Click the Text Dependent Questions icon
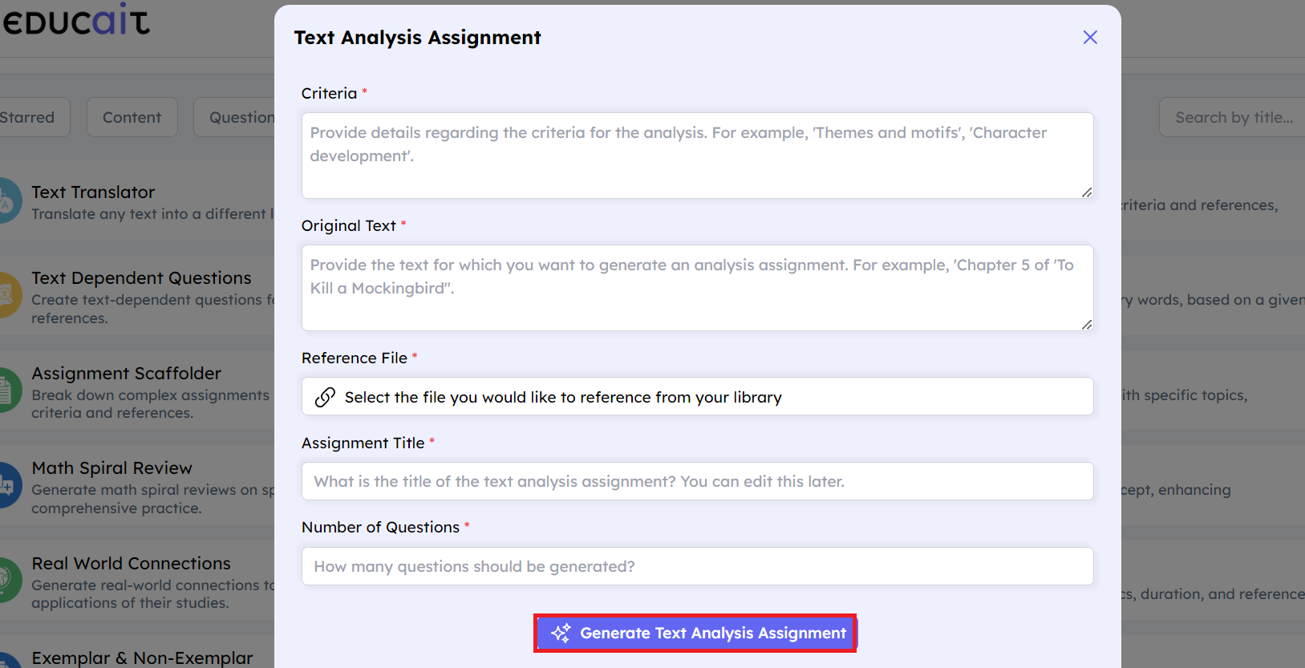The width and height of the screenshot is (1305, 668). [8, 295]
